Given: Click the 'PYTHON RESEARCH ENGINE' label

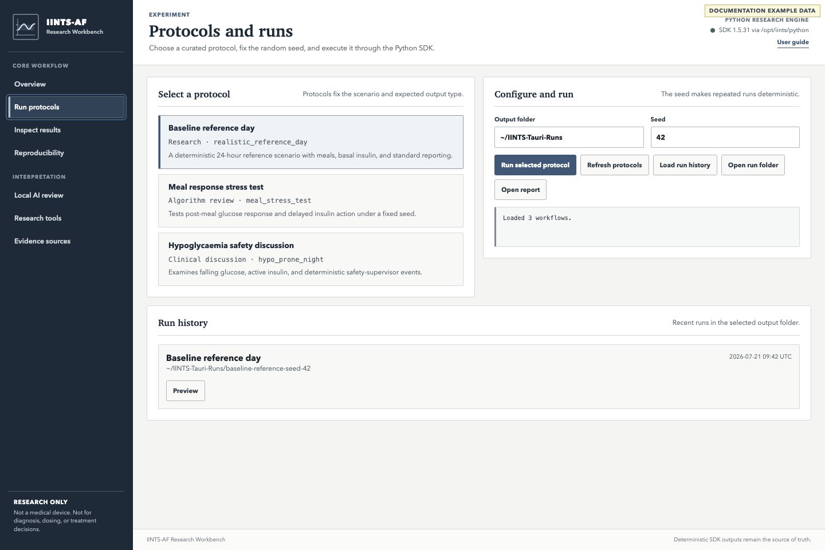Looking at the screenshot, I should click(x=767, y=20).
